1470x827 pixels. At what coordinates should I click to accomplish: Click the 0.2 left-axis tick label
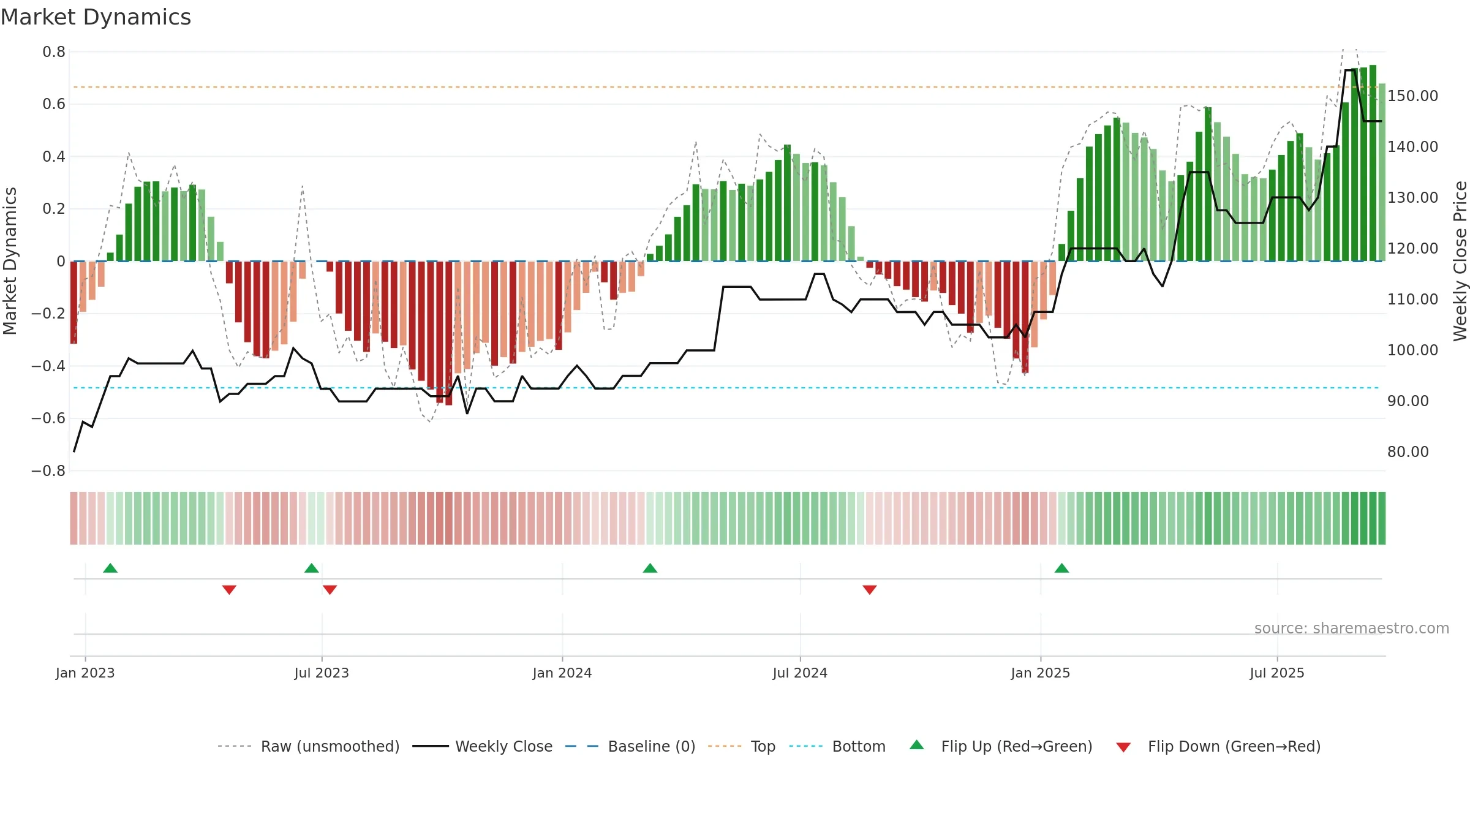coord(54,209)
